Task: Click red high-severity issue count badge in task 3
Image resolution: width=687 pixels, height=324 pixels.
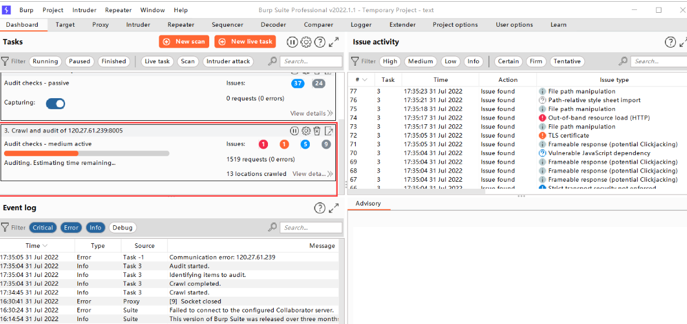Action: 263,144
